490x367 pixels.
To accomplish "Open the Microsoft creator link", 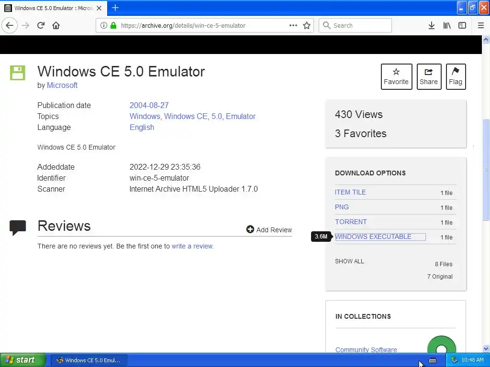I will coord(62,85).
